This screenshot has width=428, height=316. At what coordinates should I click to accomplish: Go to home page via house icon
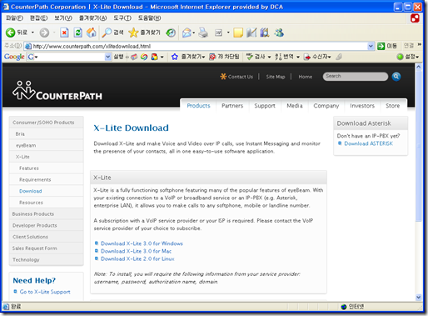point(92,33)
